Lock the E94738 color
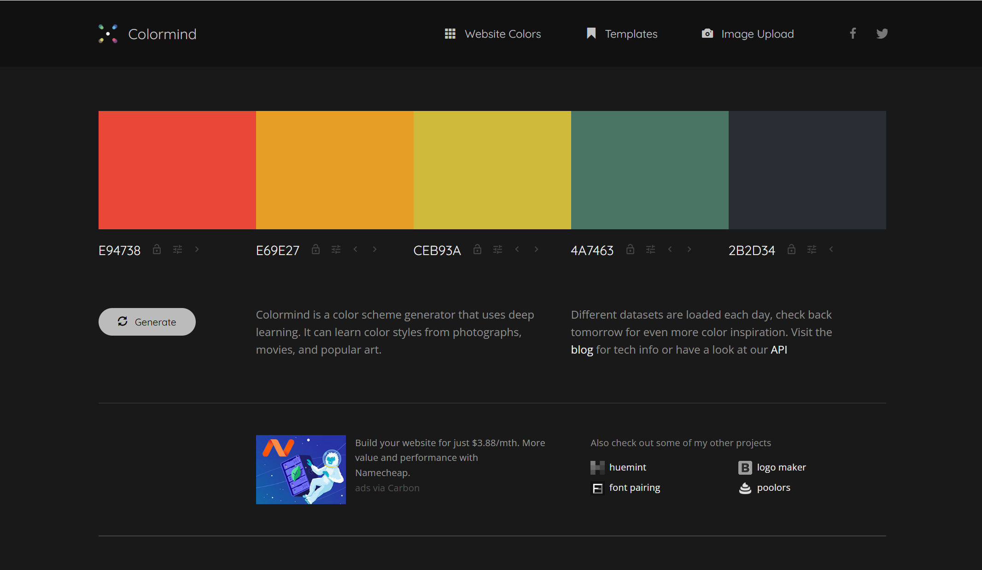982x570 pixels. click(157, 250)
